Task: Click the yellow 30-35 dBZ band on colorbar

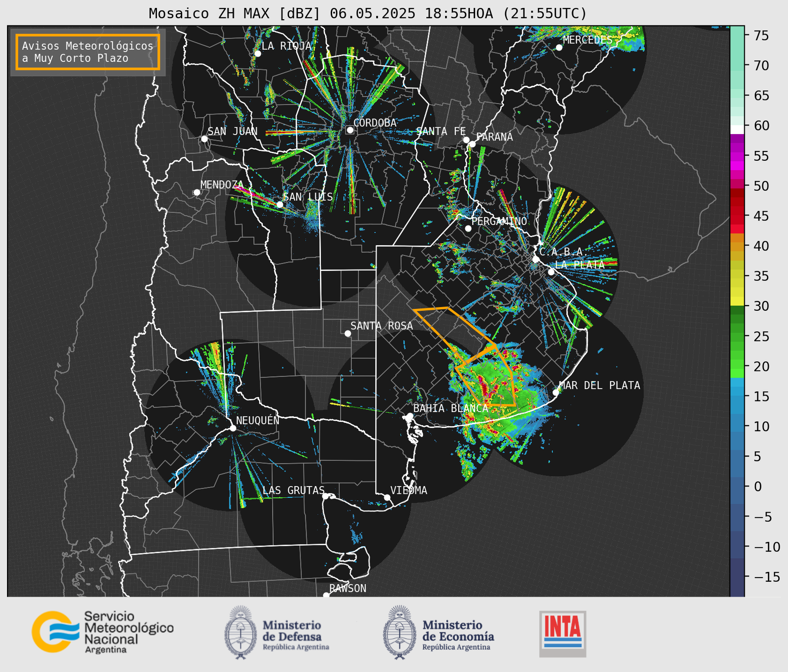Action: (x=737, y=291)
